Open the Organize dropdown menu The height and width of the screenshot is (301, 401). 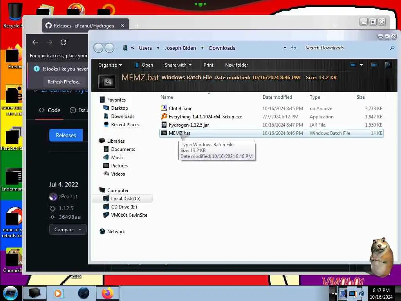pos(110,65)
